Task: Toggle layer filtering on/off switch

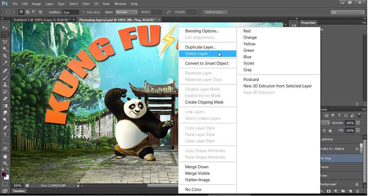Action: tap(359, 115)
